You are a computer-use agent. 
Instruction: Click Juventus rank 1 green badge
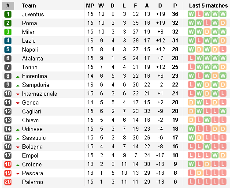(x=8, y=14)
